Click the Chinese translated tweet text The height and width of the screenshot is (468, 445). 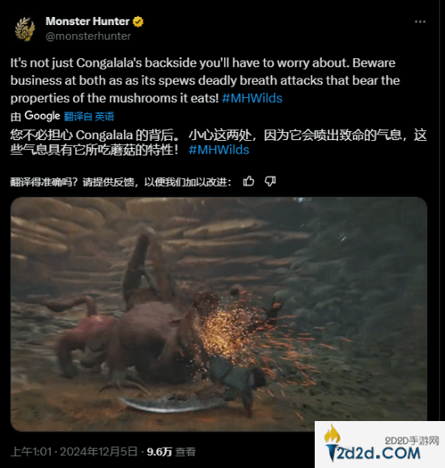point(218,143)
